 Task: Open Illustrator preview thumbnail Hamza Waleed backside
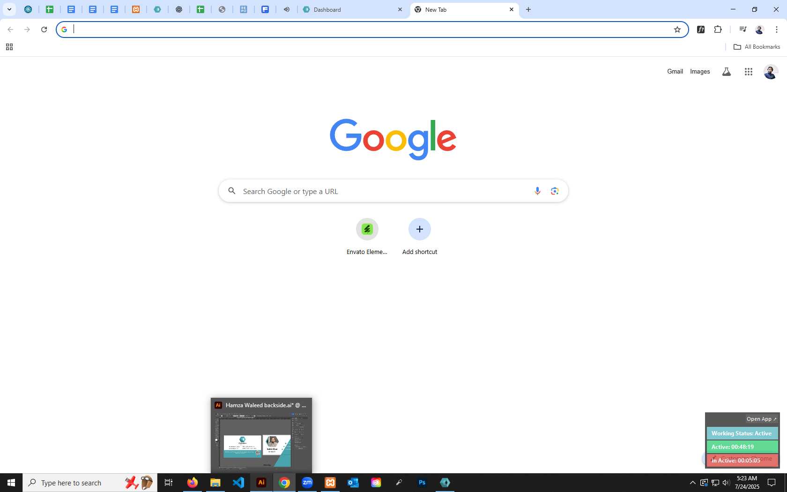click(x=261, y=436)
